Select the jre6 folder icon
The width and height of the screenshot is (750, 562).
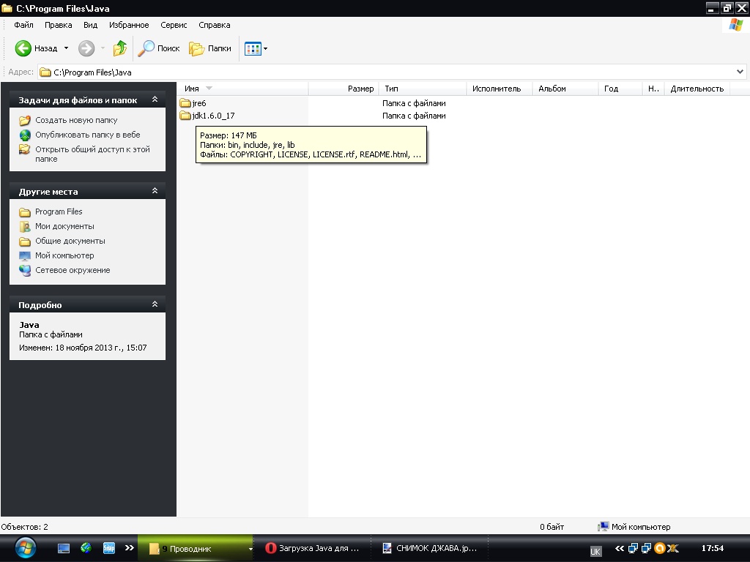185,102
